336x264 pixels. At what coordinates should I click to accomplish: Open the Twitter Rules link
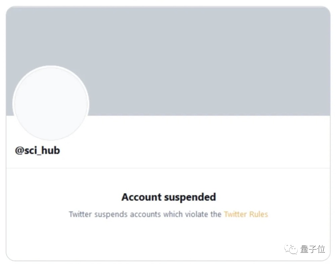pyautogui.click(x=246, y=214)
